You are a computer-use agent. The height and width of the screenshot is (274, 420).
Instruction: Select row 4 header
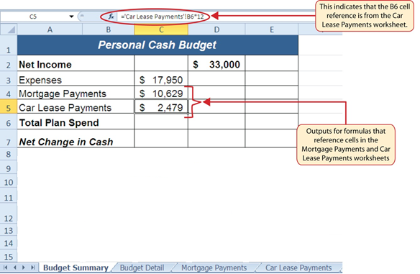9,93
